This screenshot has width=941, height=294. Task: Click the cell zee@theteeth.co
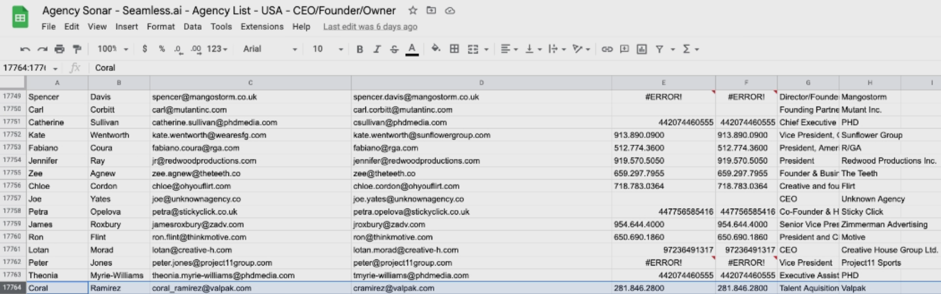click(x=481, y=174)
